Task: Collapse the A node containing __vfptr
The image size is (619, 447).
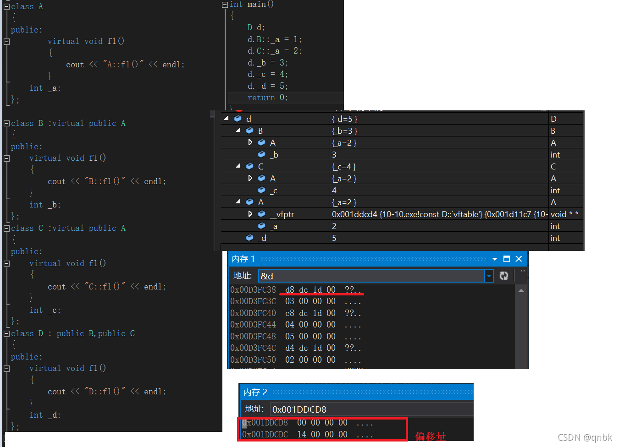Action: (238, 202)
